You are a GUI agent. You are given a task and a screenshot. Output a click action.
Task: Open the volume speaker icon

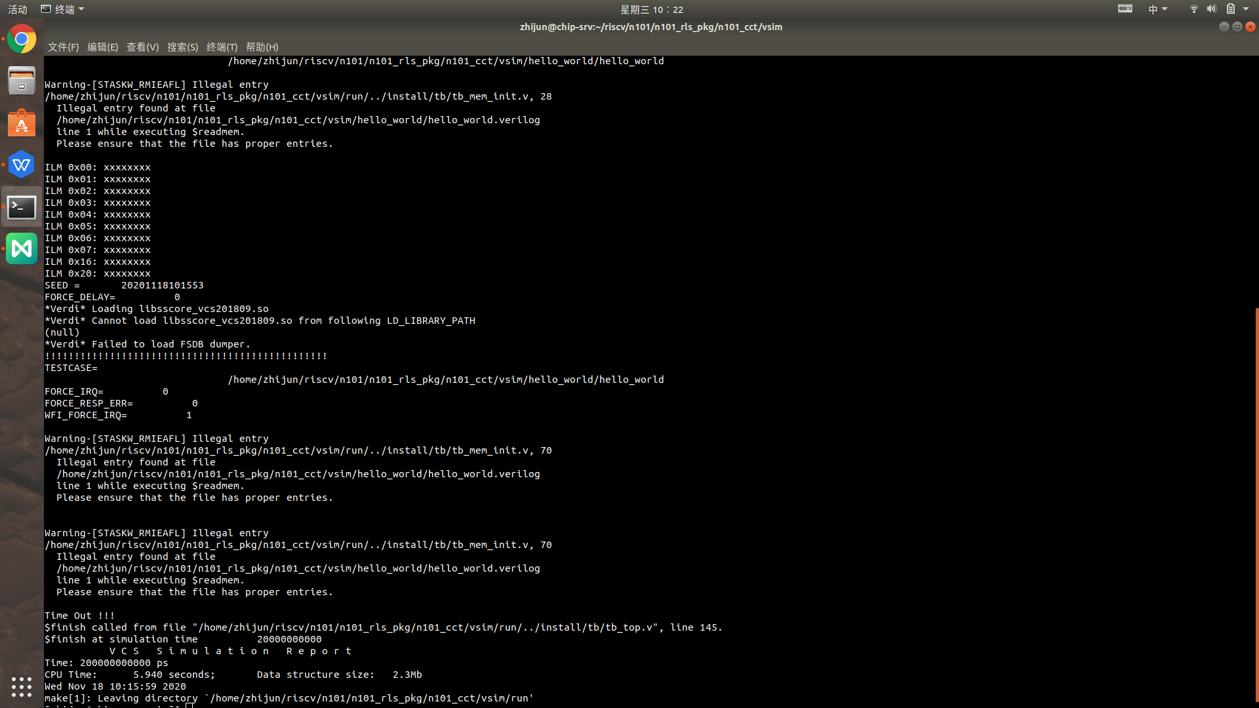[x=1211, y=9]
